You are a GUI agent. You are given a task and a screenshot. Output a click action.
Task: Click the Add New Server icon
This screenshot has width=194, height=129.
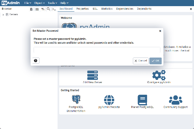click(x=92, y=75)
